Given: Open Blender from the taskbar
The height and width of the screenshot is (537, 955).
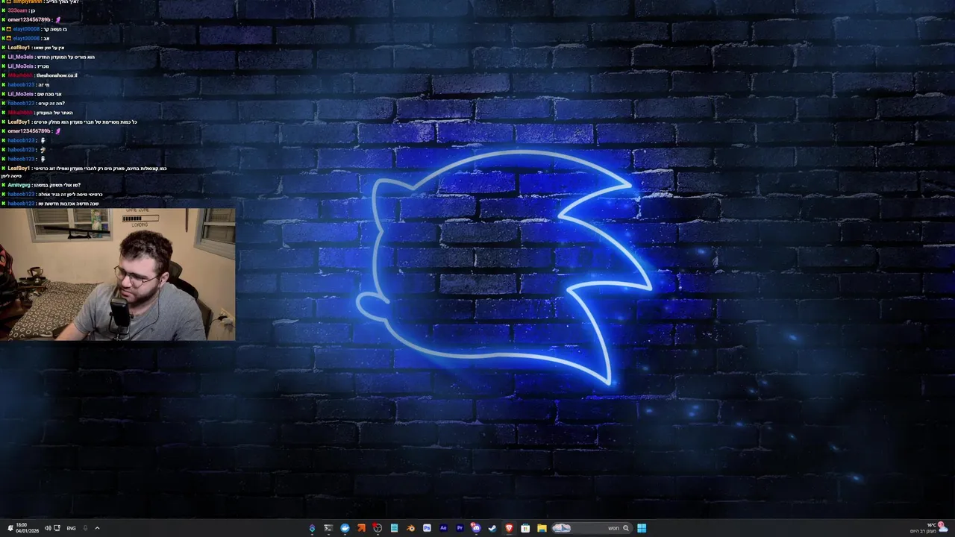Looking at the screenshot, I should [x=410, y=528].
